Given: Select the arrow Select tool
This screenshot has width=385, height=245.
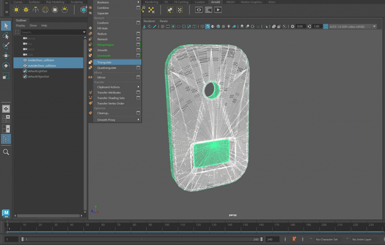Looking at the screenshot, I should [x=6, y=26].
